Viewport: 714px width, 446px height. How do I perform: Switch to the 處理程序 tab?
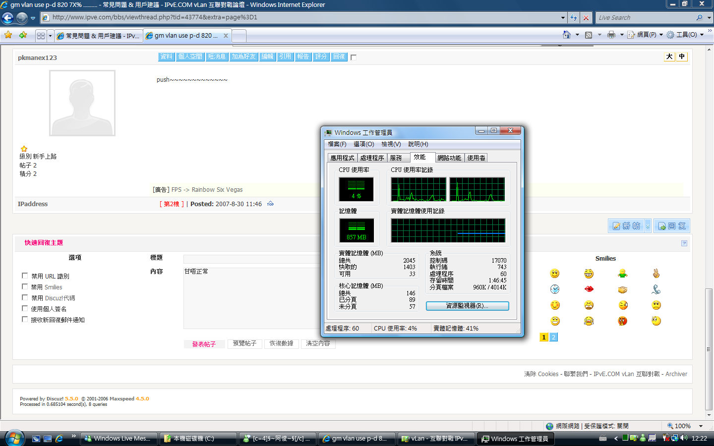click(x=372, y=158)
